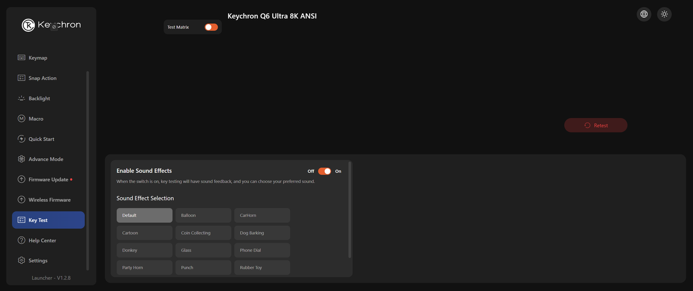
Task: Click the Test Matrix label text
Action: coord(178,27)
